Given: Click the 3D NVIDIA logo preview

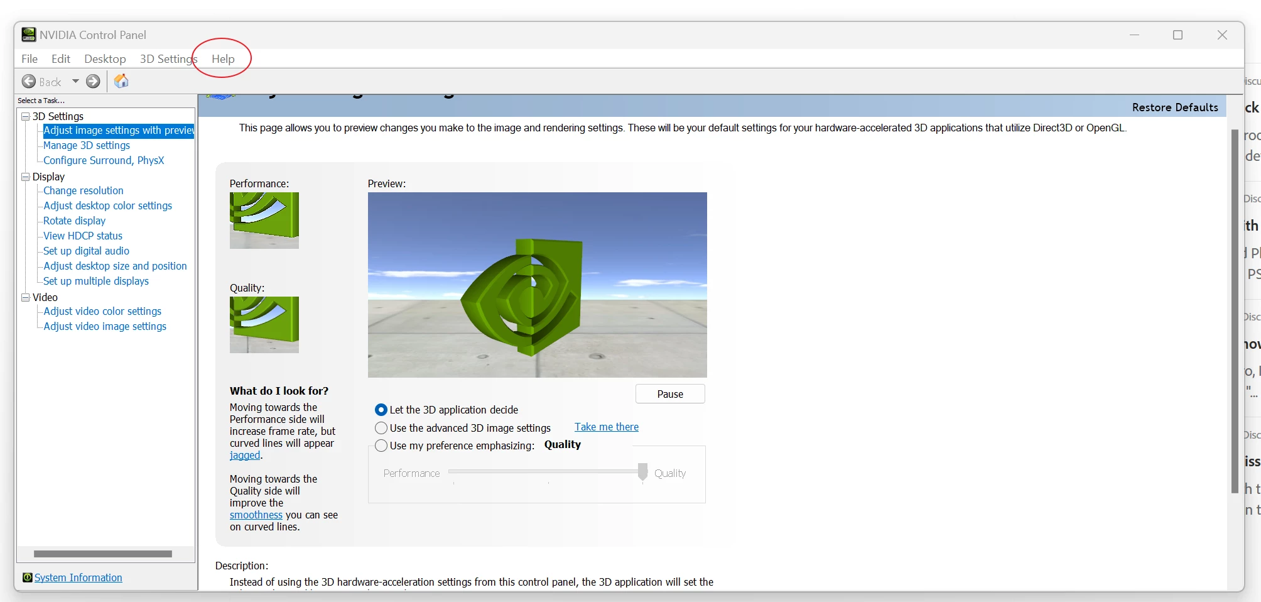Looking at the screenshot, I should (538, 285).
